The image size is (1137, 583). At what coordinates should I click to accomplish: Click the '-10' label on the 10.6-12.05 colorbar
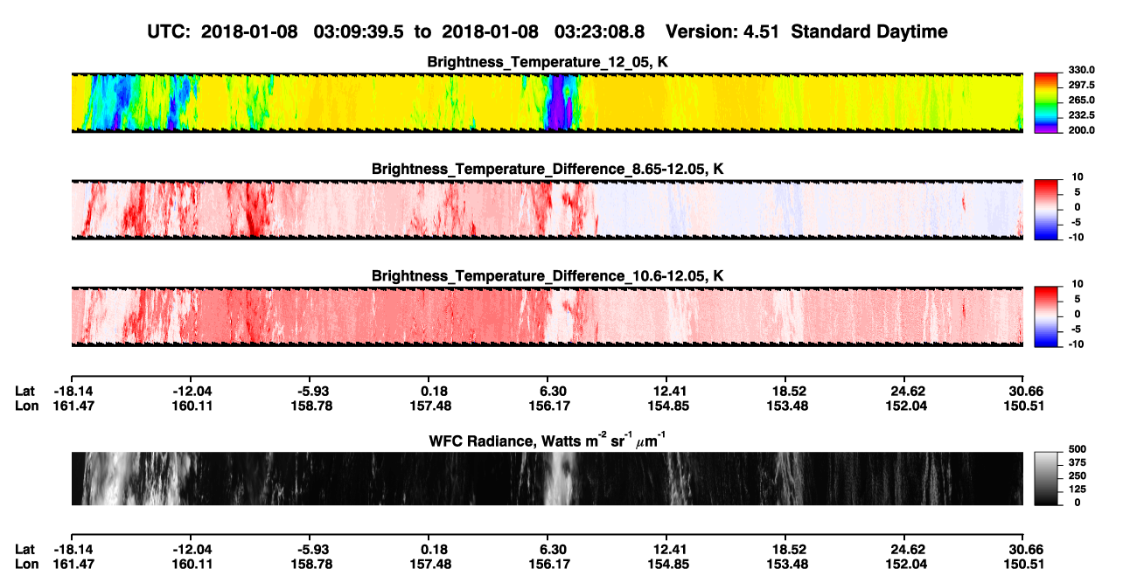pyautogui.click(x=1076, y=344)
